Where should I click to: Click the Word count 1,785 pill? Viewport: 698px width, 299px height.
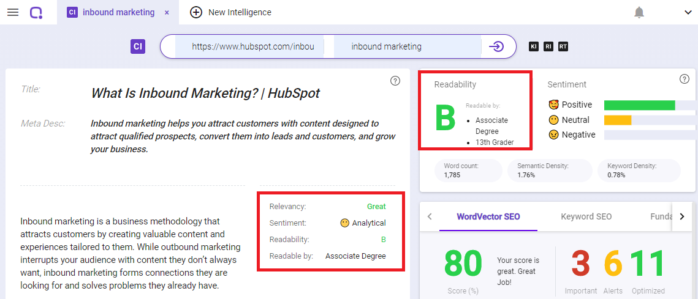(468, 170)
